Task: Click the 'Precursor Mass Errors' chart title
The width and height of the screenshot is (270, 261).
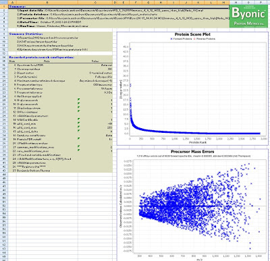Action: [192, 152]
